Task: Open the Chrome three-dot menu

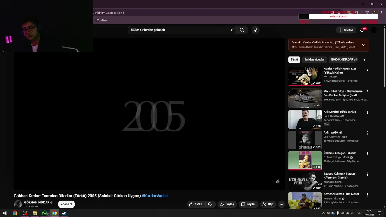Action: pyautogui.click(x=381, y=13)
